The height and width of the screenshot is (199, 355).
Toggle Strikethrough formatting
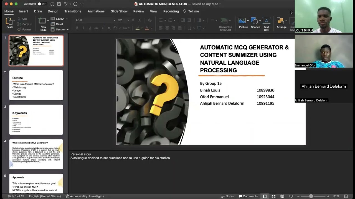pyautogui.click(x=96, y=28)
